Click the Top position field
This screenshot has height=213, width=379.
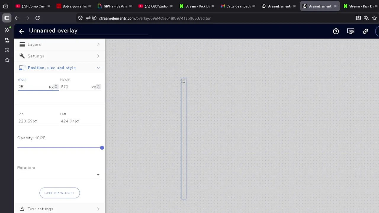pos(38,121)
